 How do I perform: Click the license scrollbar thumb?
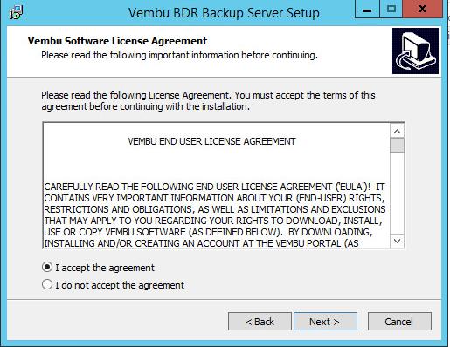point(397,145)
